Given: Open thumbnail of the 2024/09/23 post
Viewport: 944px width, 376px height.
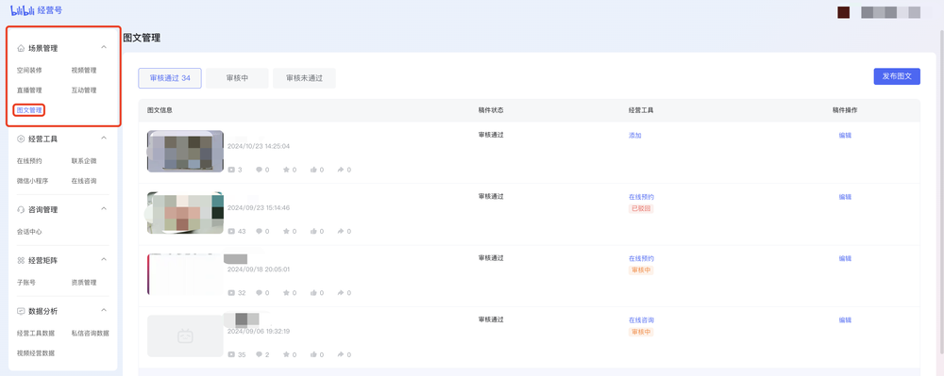Looking at the screenshot, I should pos(185,213).
